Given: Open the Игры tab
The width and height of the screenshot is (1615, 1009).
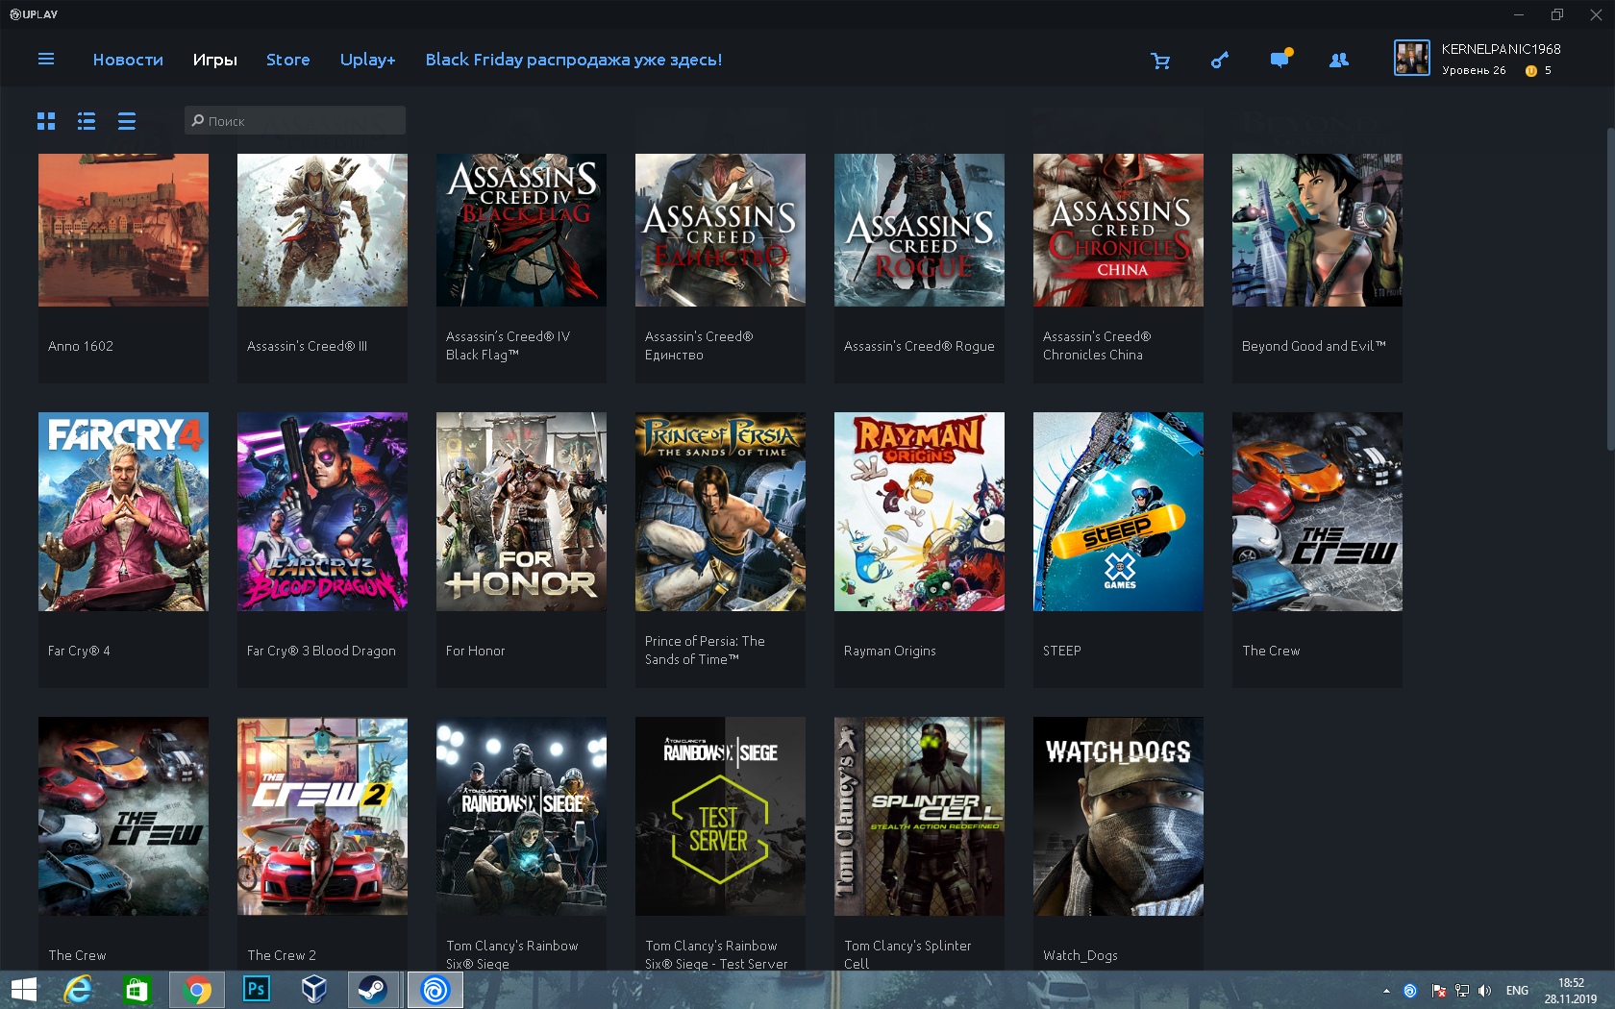Looking at the screenshot, I should point(214,60).
